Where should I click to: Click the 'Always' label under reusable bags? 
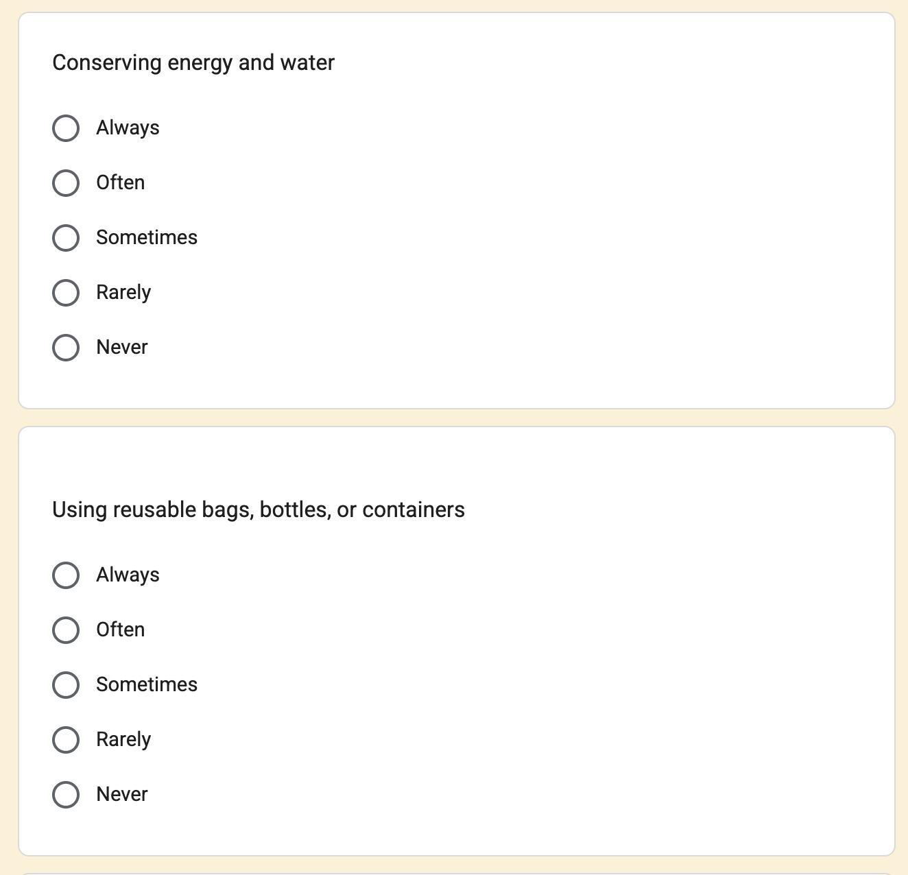[128, 575]
